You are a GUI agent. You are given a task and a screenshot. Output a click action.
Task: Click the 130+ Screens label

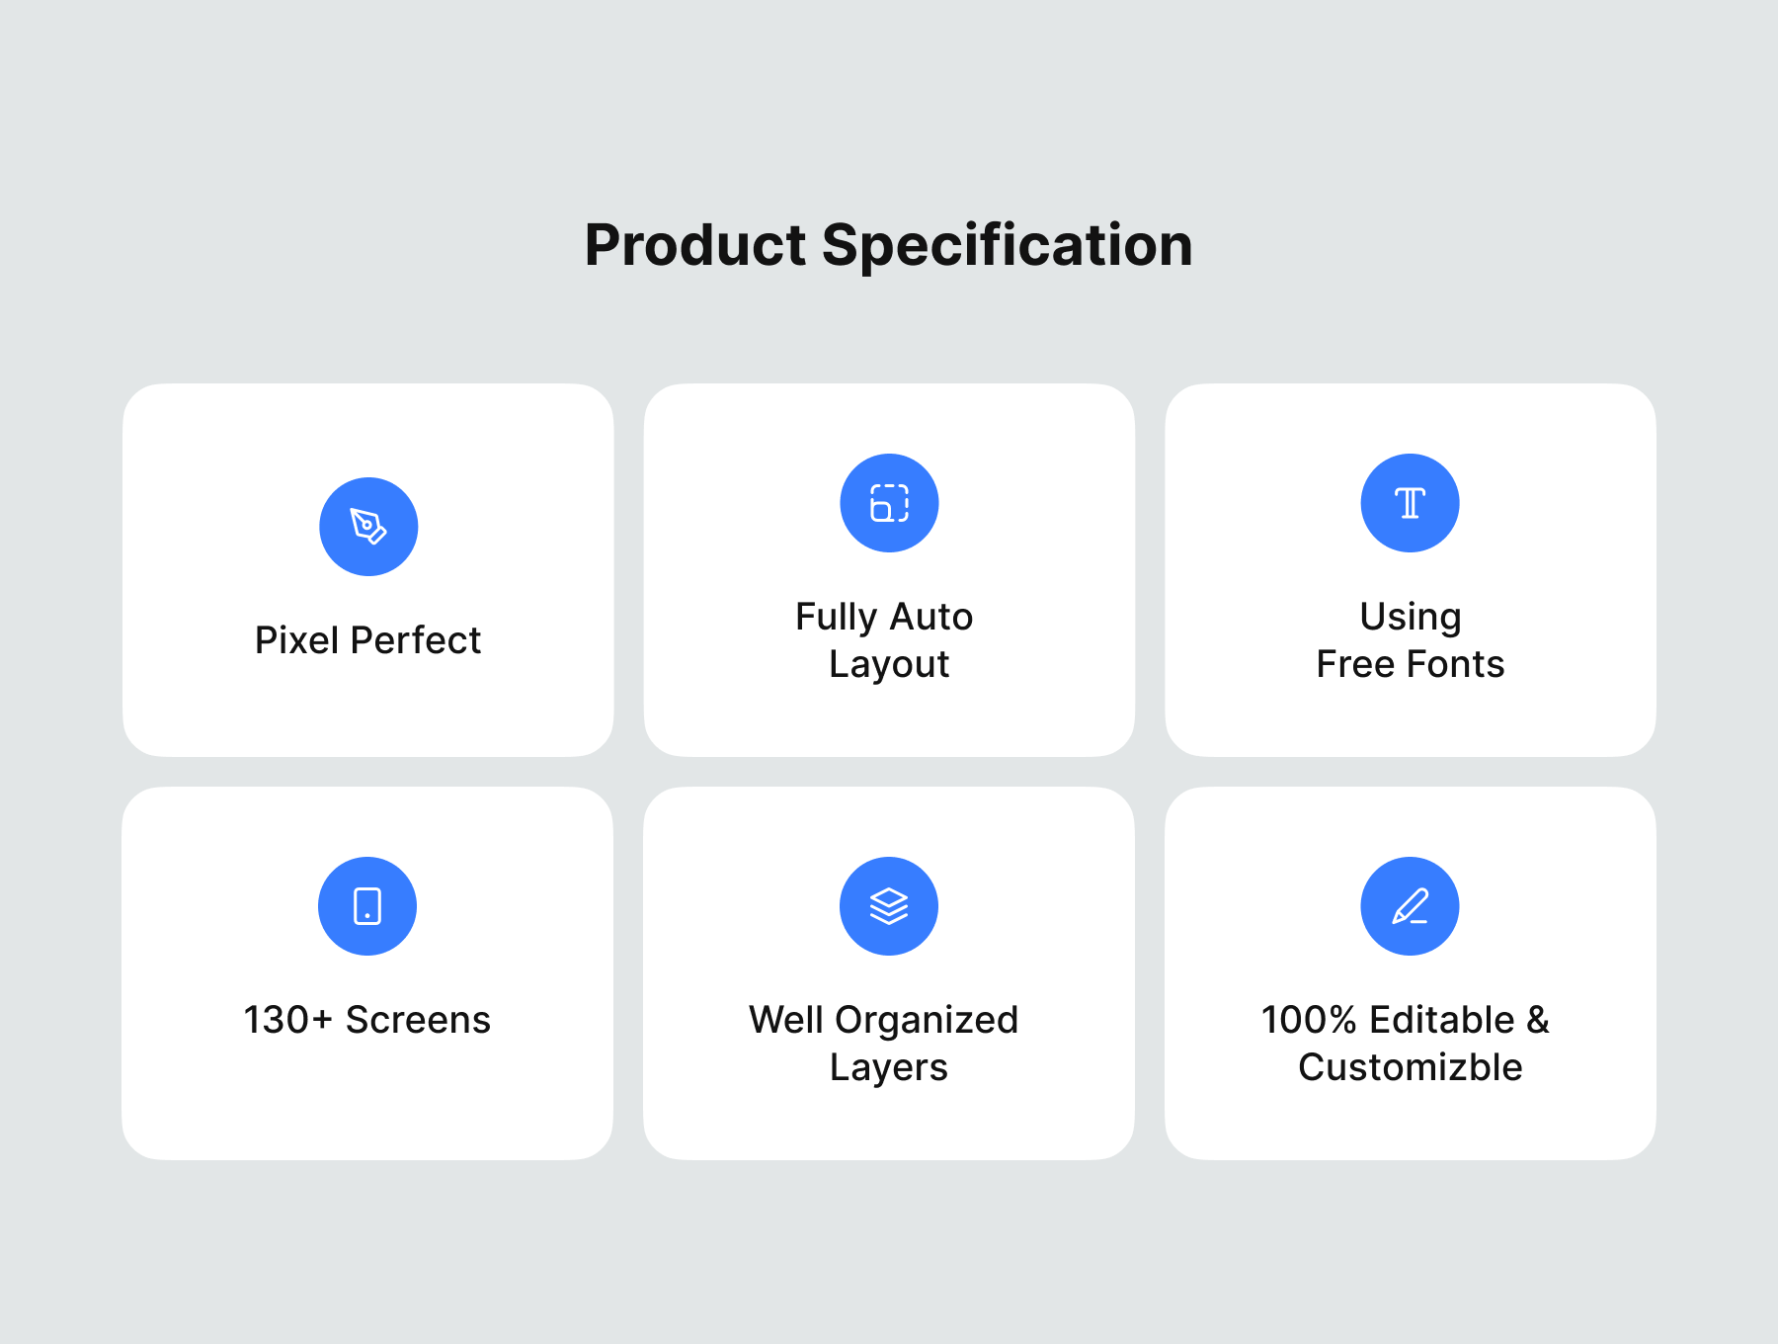(367, 1020)
